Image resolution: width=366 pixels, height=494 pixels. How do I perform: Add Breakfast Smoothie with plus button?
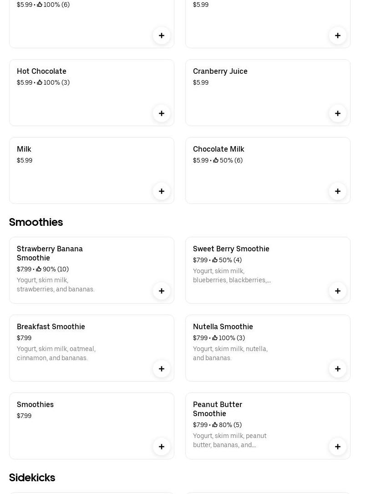pyautogui.click(x=162, y=369)
